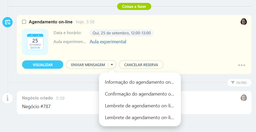Open the three-dot more options menu

[242, 65]
